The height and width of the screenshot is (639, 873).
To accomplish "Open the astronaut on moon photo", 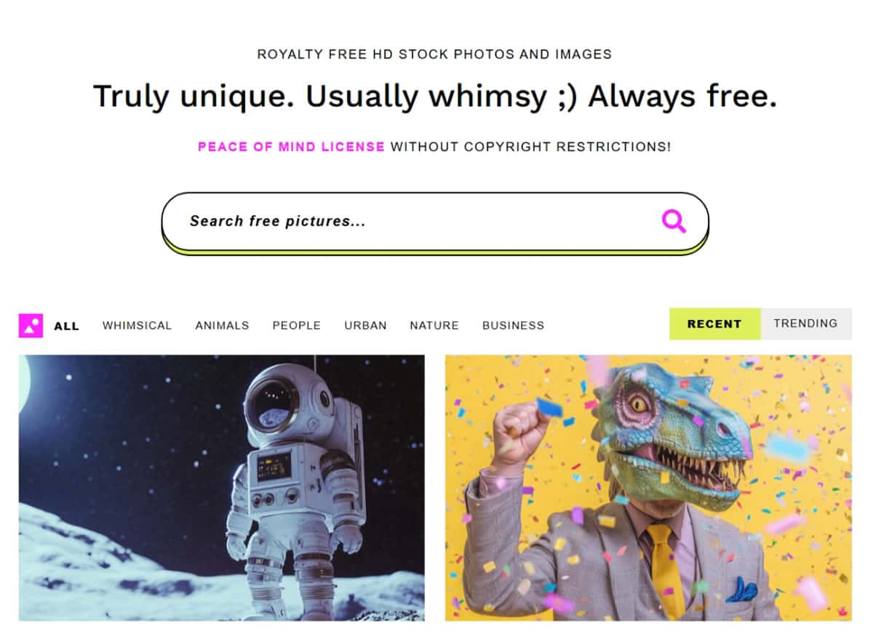I will click(x=222, y=488).
